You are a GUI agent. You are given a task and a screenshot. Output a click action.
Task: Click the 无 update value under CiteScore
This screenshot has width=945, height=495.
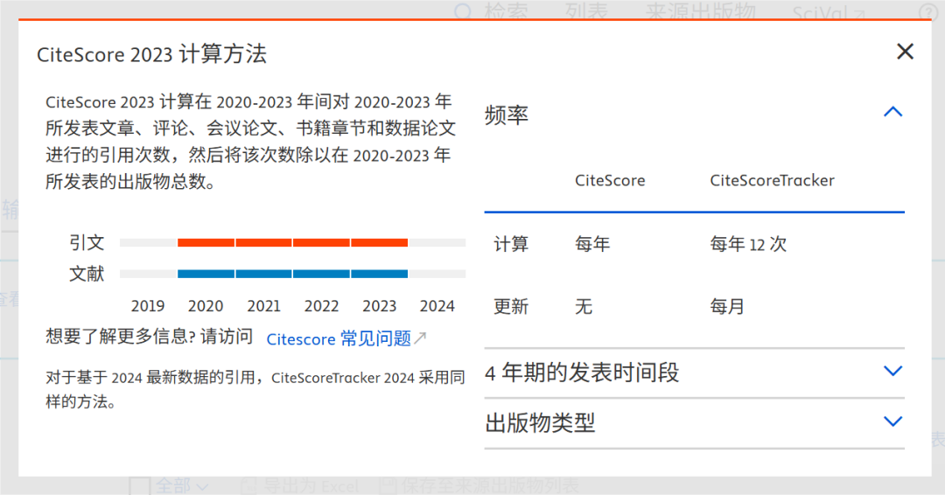tap(584, 306)
